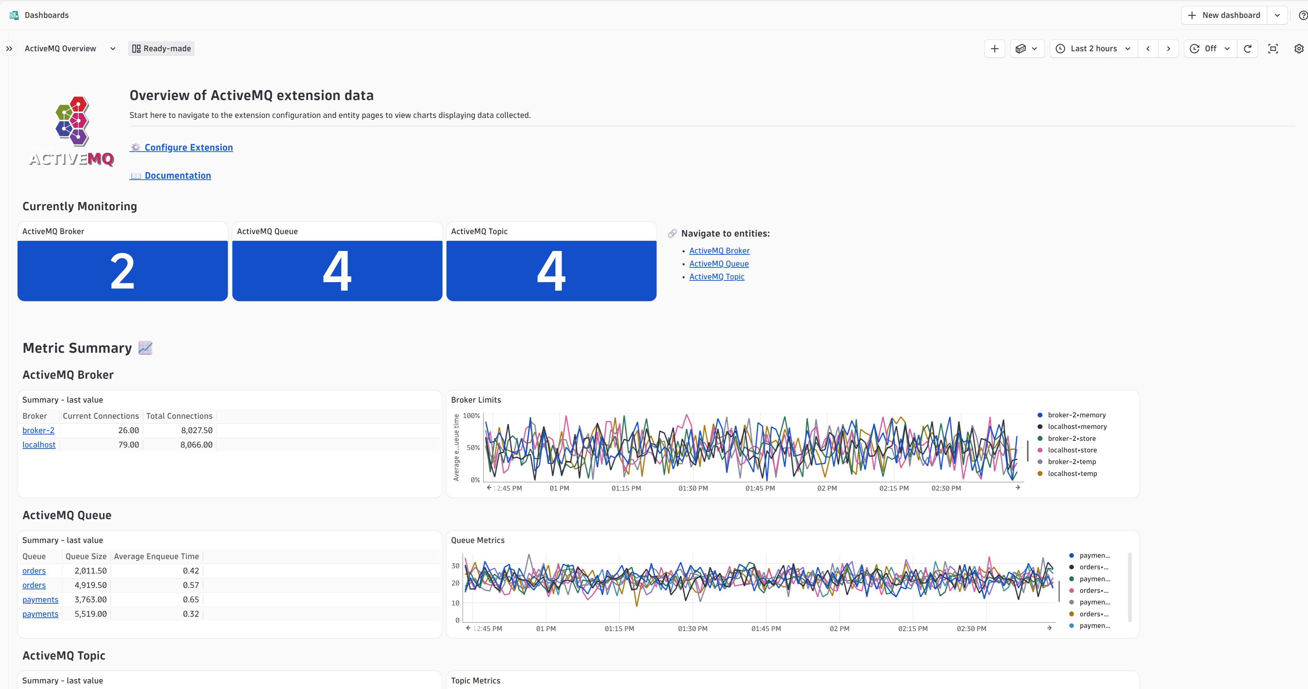Image resolution: width=1308 pixels, height=689 pixels.
Task: Pan Broker Limits chart right arrow
Action: coord(1018,488)
